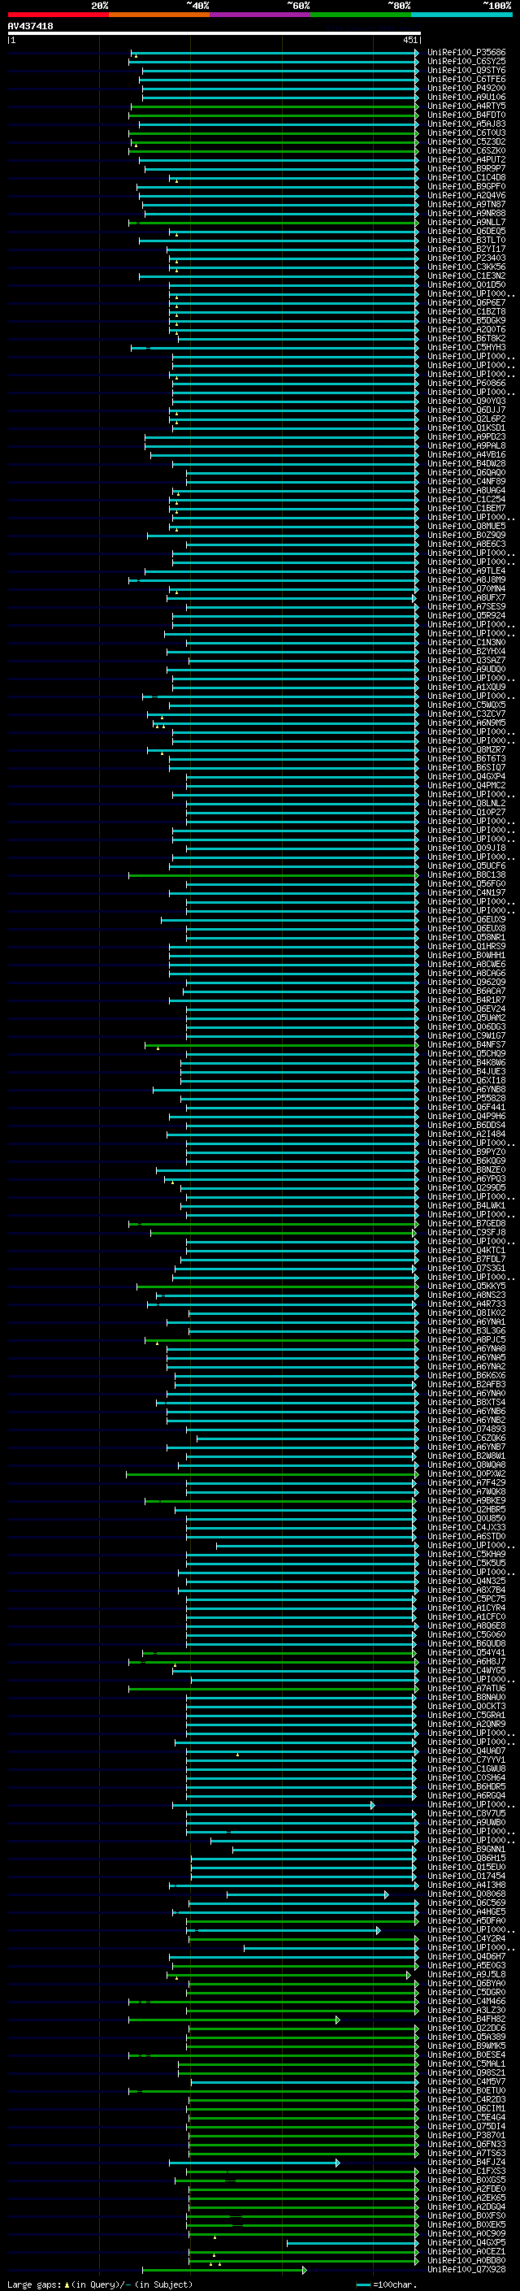Open hit UniRef100_C6SY25
This screenshot has width=520, height=2291.
point(466,62)
